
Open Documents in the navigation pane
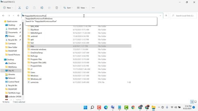point(13,32)
